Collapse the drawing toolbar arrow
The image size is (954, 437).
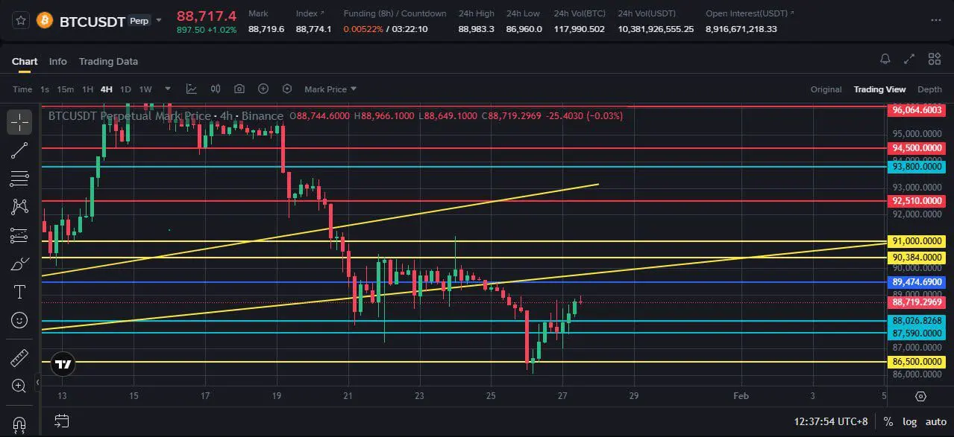coord(37,384)
